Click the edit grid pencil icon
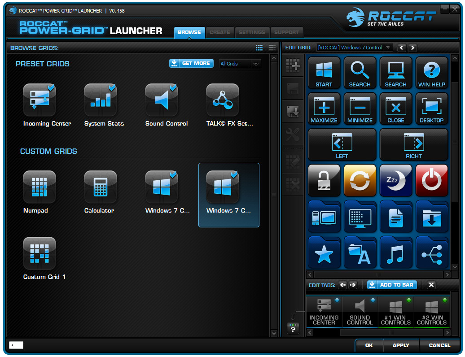The height and width of the screenshot is (357, 465). point(293,162)
